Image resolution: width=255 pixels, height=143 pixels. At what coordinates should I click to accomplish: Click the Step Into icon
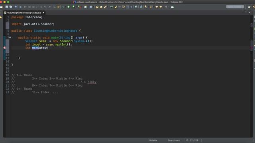41,7
